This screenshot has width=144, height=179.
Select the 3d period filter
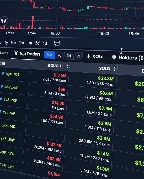(x=69, y=56)
